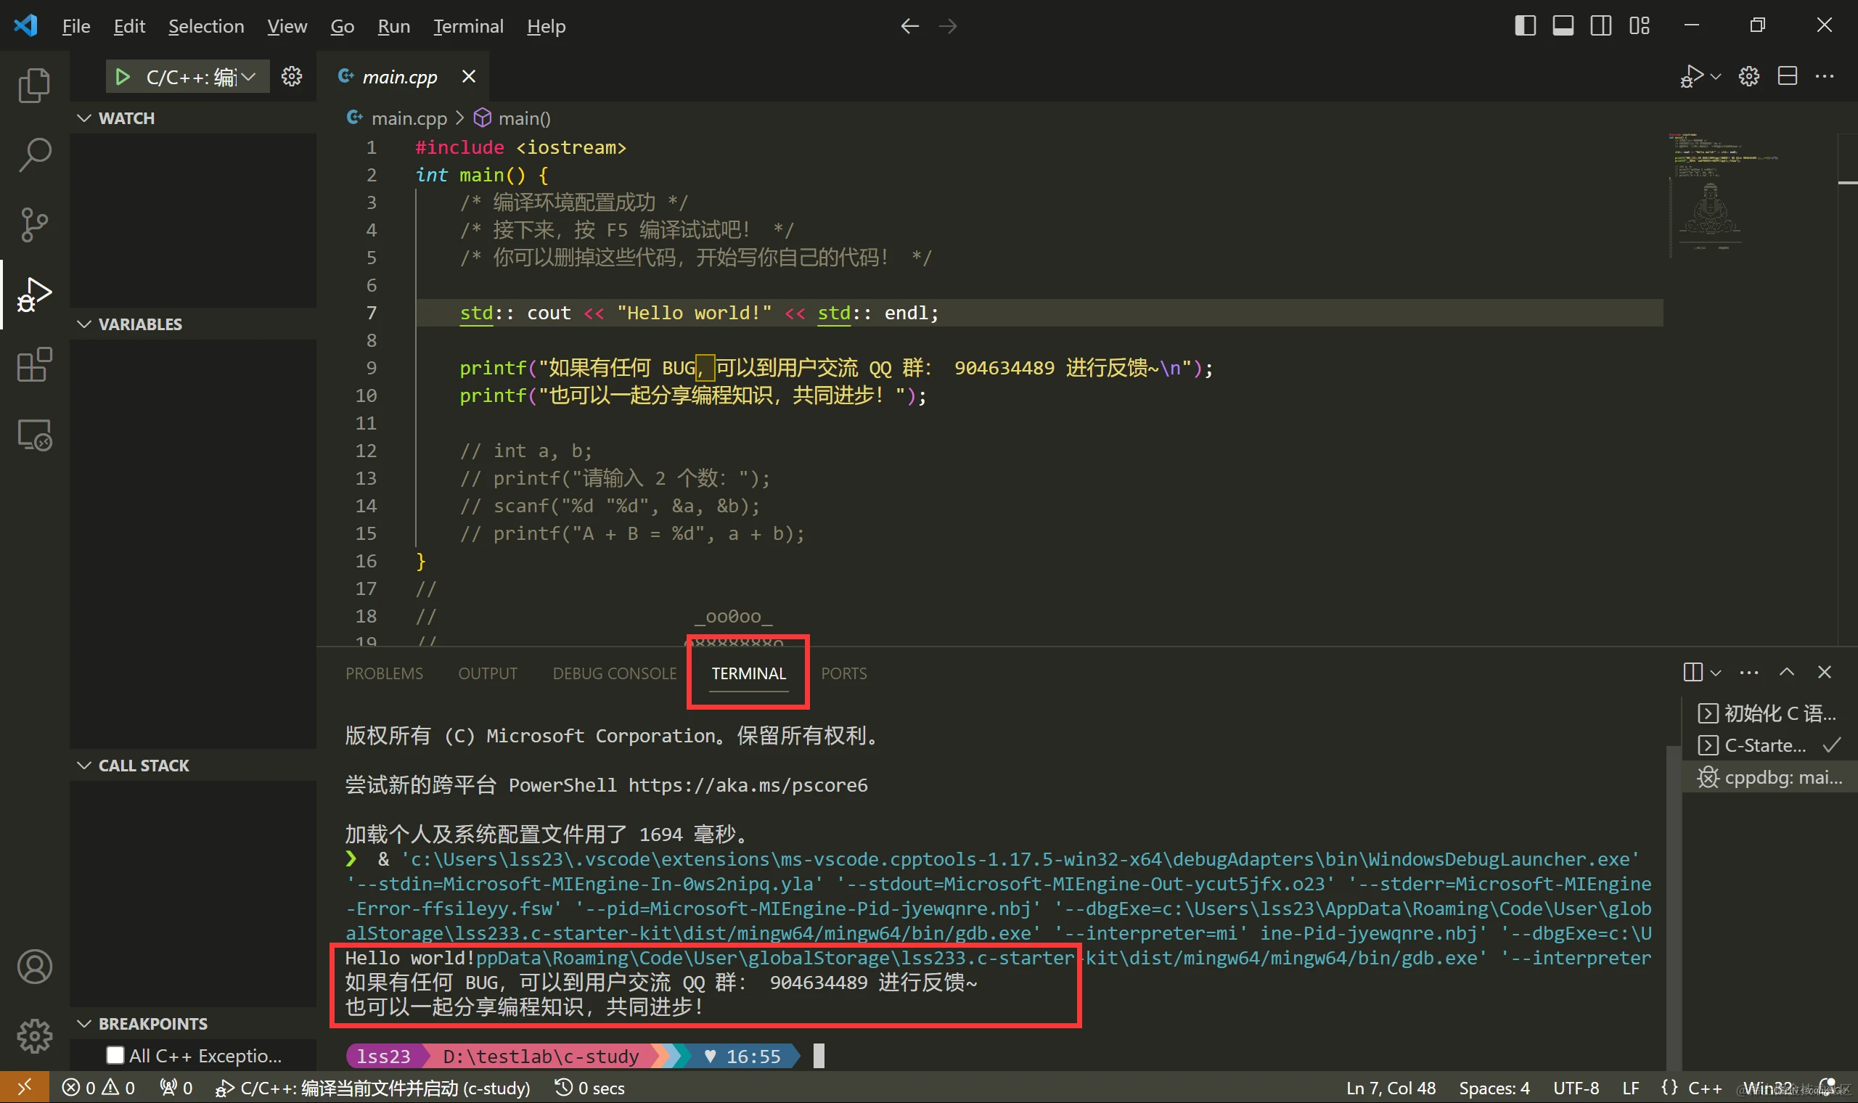Toggle the primary sidebar visibility
The image size is (1858, 1103).
click(x=1524, y=25)
